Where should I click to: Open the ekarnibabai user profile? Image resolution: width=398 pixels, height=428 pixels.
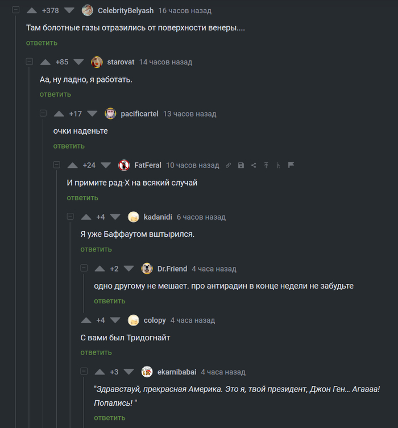click(x=177, y=372)
